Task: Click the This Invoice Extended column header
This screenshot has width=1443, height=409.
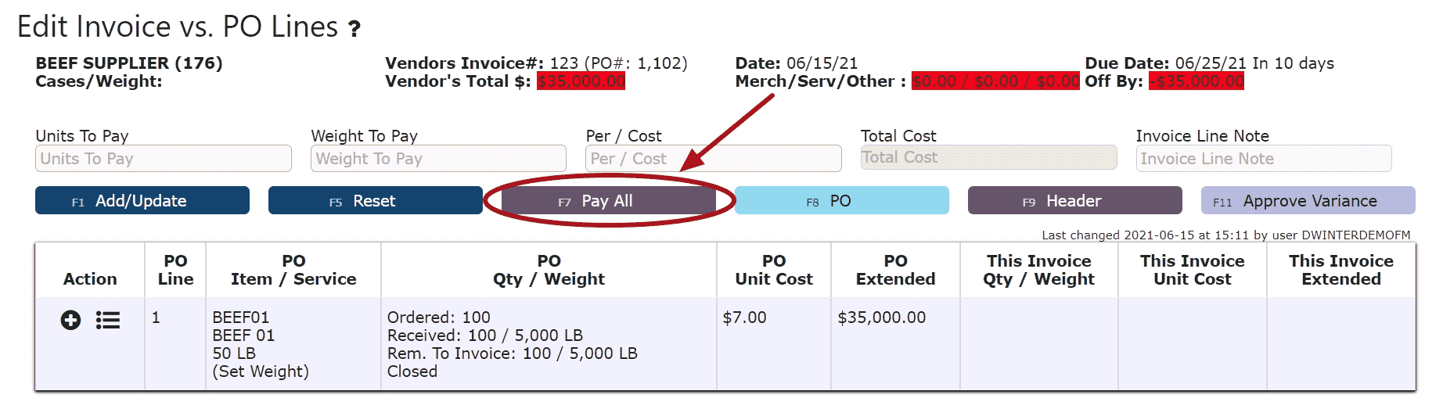Action: click(x=1340, y=270)
